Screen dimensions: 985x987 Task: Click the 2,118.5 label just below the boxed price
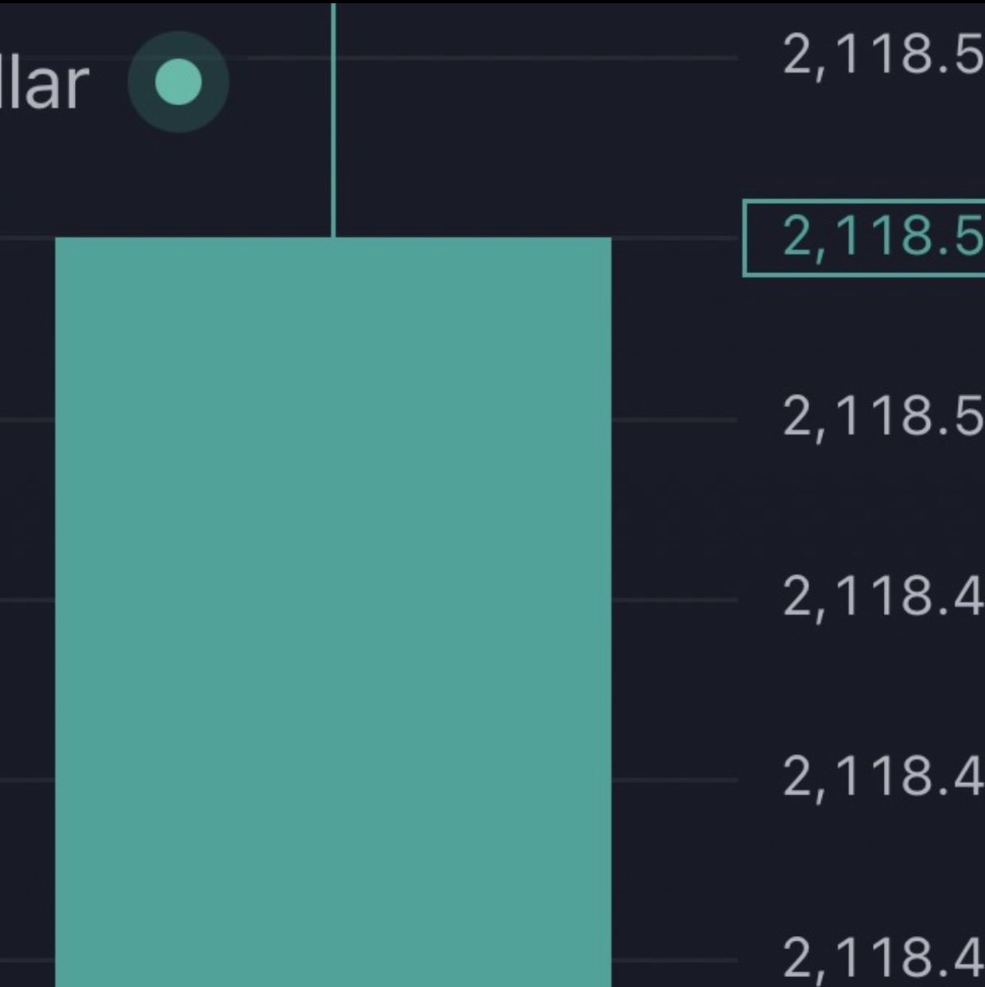pyautogui.click(x=882, y=418)
